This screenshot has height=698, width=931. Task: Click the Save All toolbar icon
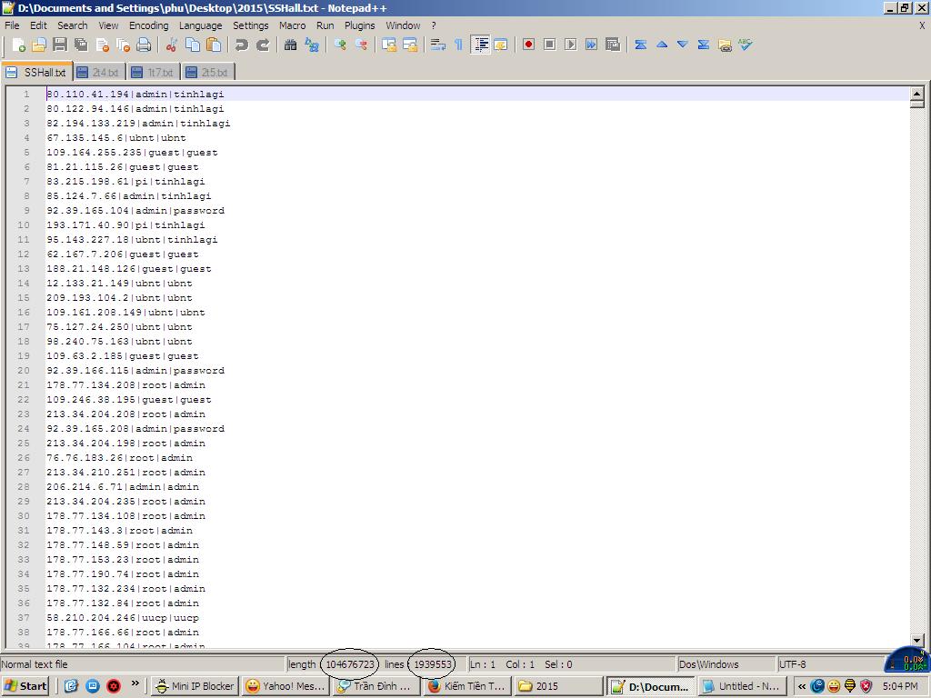80,45
